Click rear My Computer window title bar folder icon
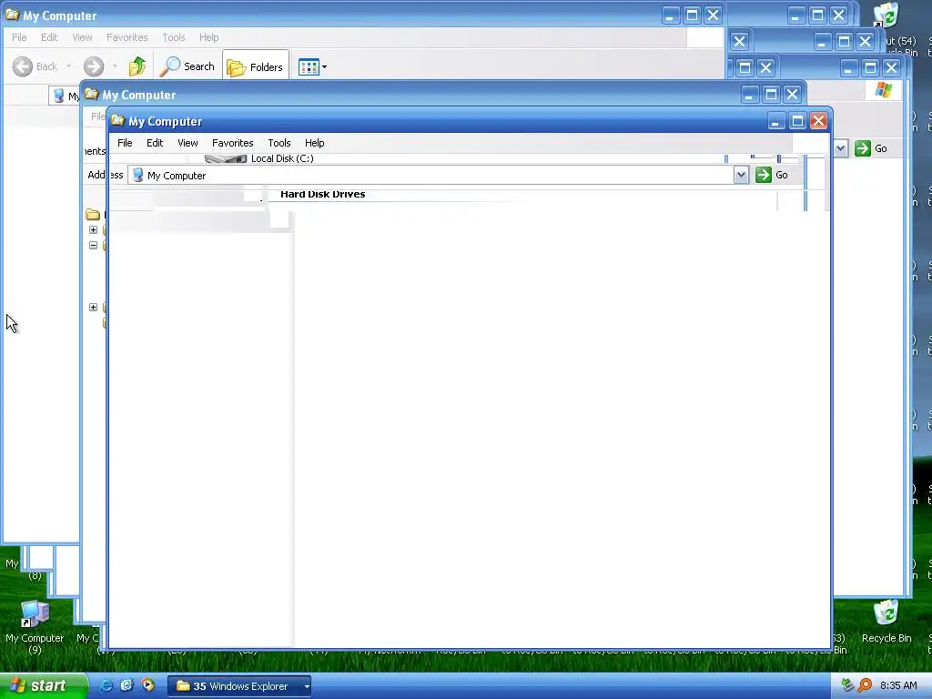This screenshot has height=699, width=932. click(x=12, y=15)
